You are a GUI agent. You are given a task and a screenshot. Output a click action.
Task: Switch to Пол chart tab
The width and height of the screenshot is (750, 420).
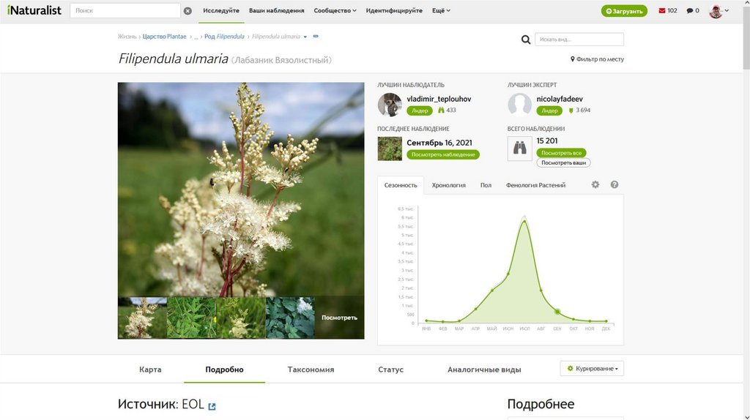click(486, 185)
